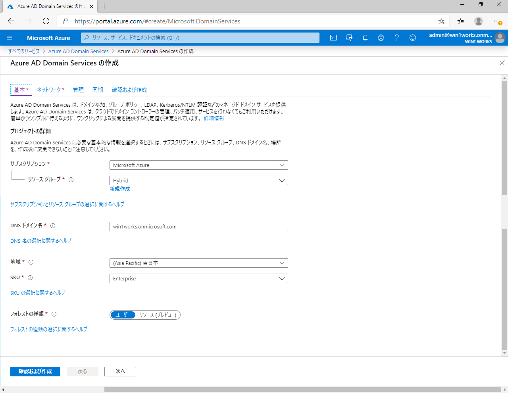Click the 詳細情報 link
508x395 pixels.
point(214,118)
